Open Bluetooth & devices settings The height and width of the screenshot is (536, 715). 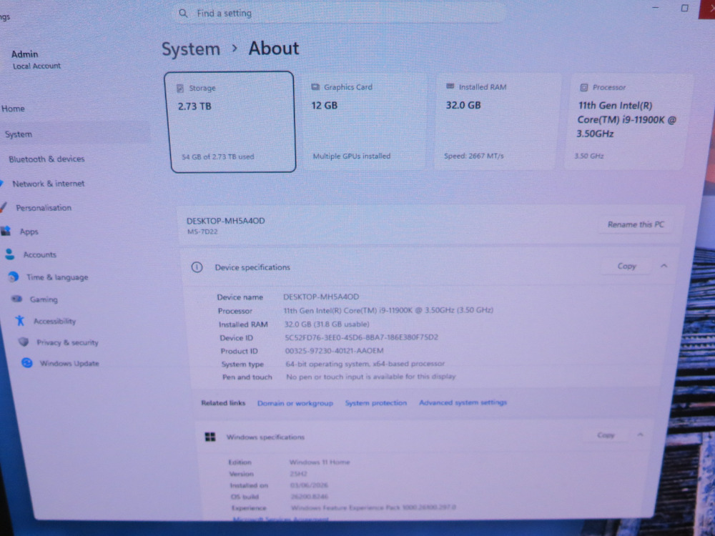click(46, 159)
